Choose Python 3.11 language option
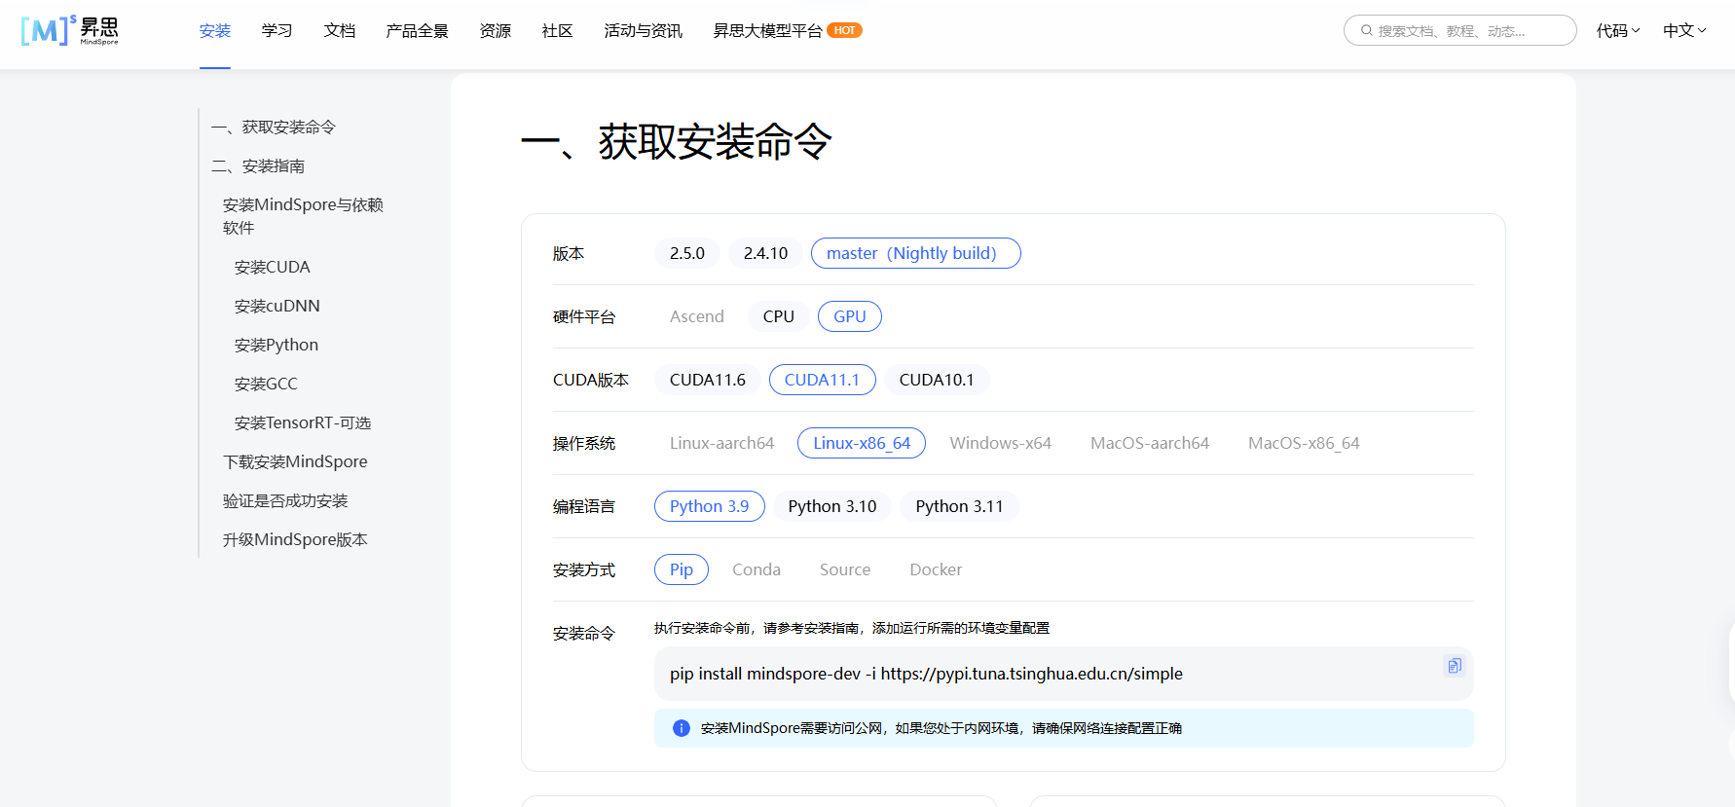The image size is (1735, 807). tap(959, 506)
